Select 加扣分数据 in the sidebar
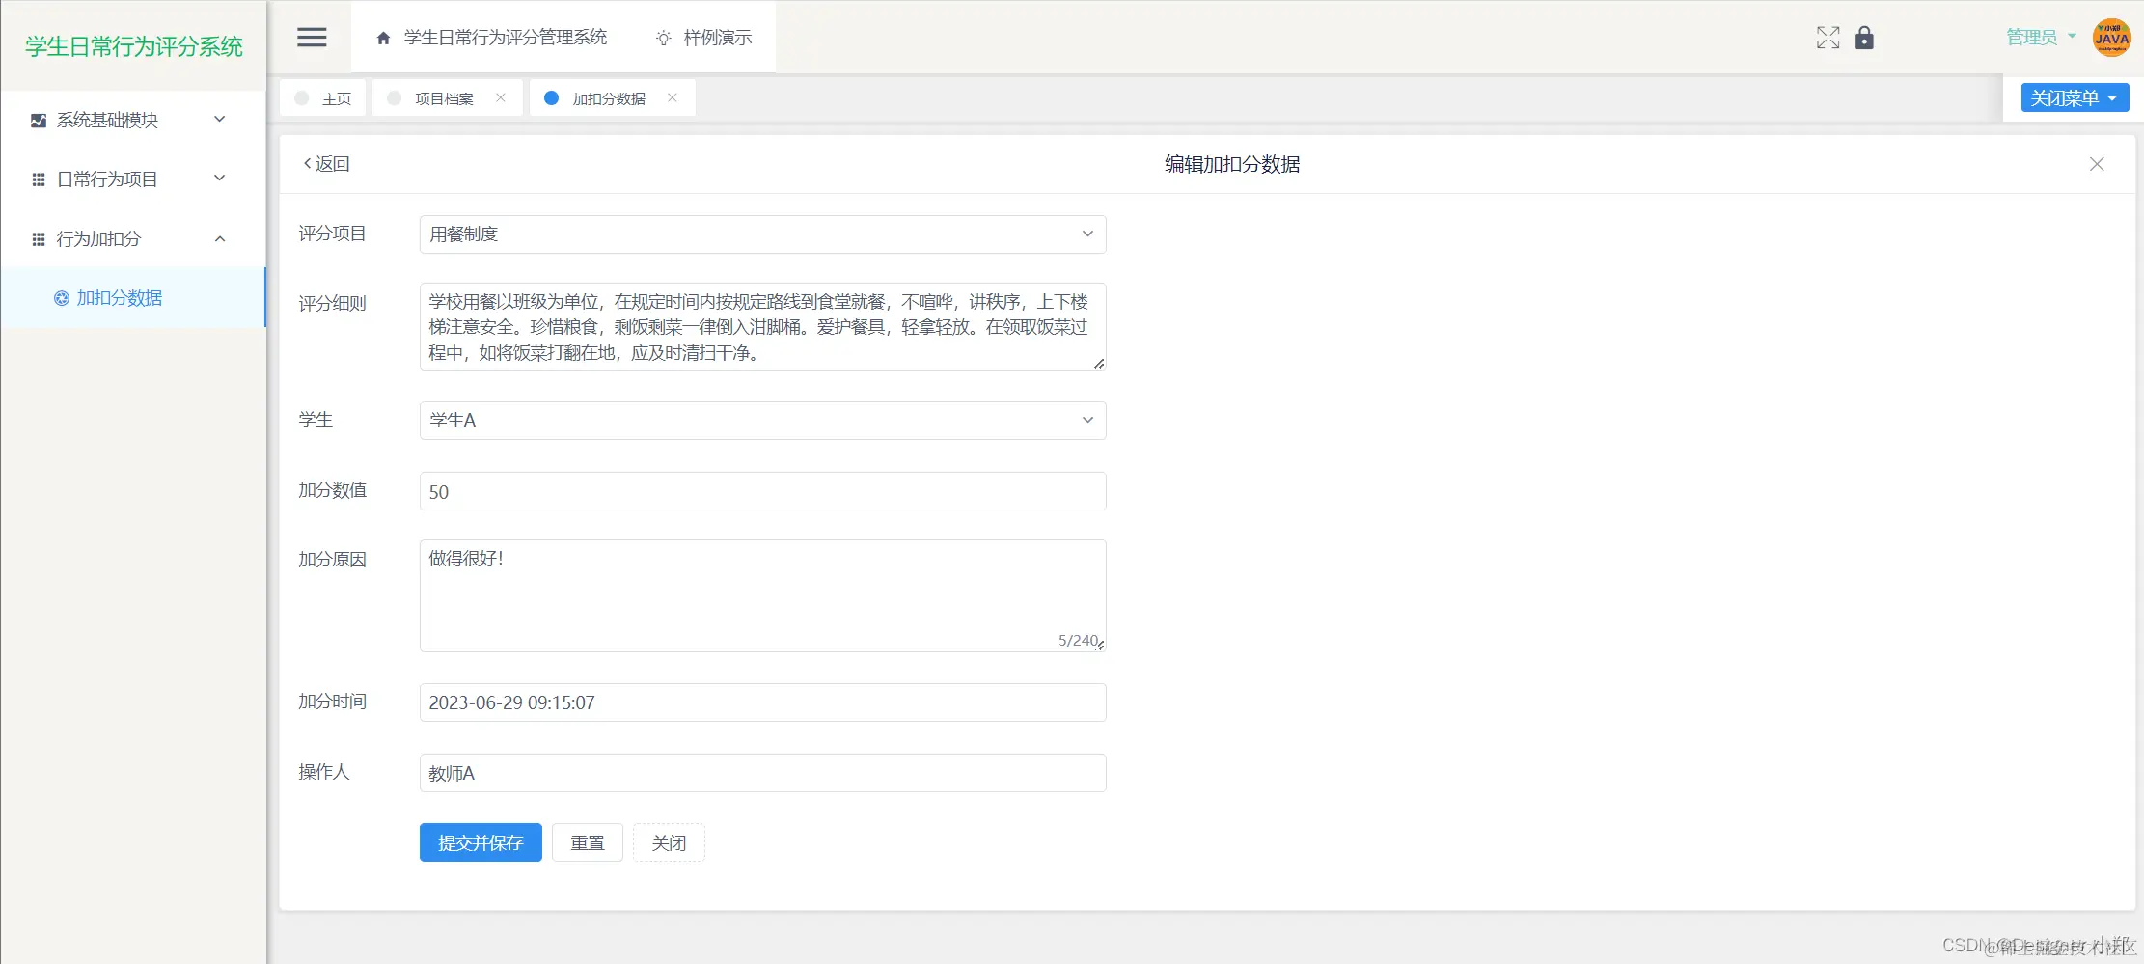The image size is (2144, 964). click(x=132, y=298)
